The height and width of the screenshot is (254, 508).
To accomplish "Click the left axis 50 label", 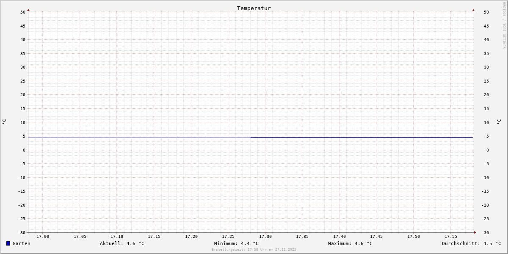I will click(x=23, y=12).
